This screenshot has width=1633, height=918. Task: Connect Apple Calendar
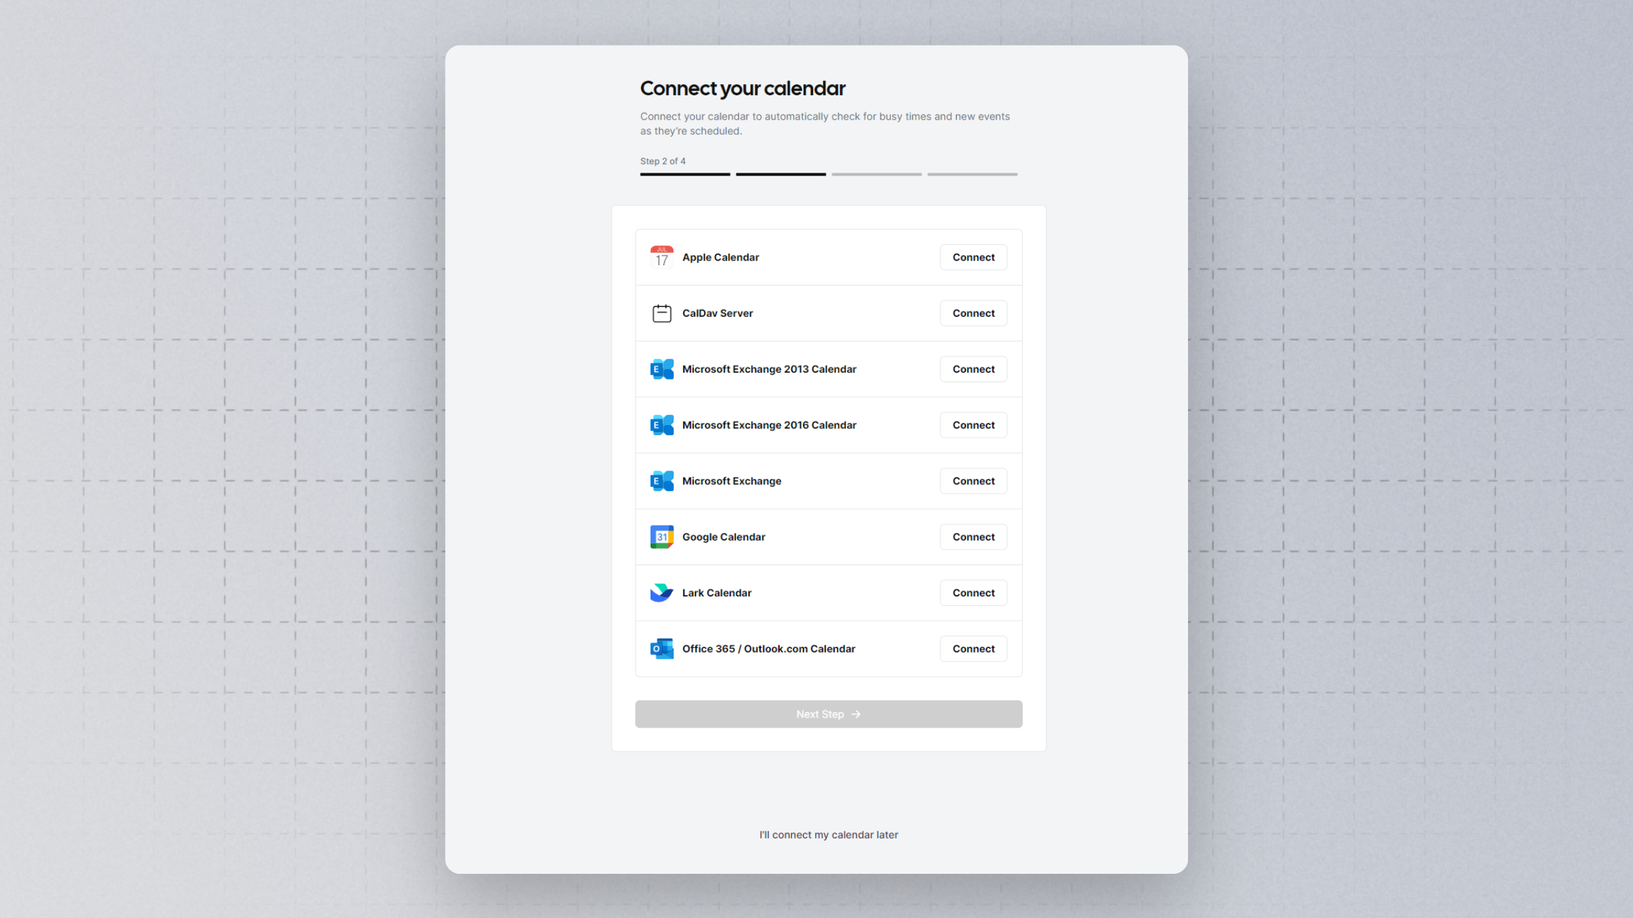(x=973, y=257)
